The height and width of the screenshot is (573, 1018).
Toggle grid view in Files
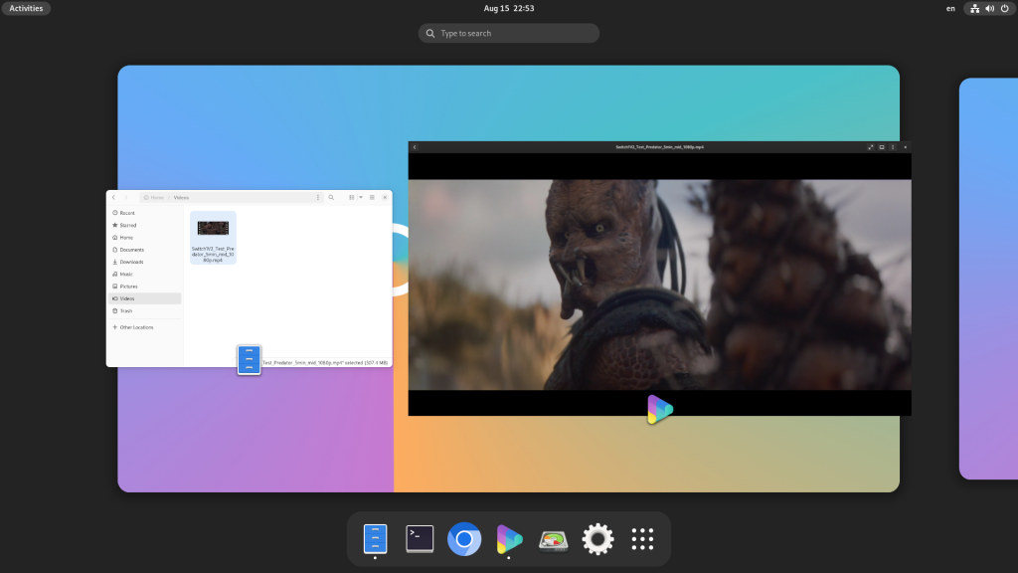[x=351, y=198]
